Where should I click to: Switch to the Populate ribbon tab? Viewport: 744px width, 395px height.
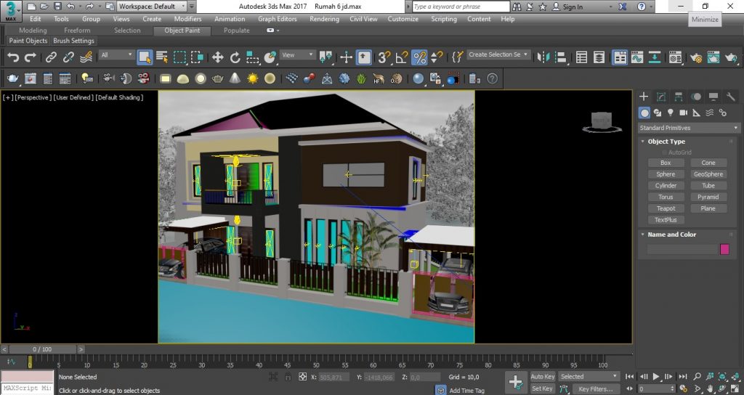tap(236, 30)
